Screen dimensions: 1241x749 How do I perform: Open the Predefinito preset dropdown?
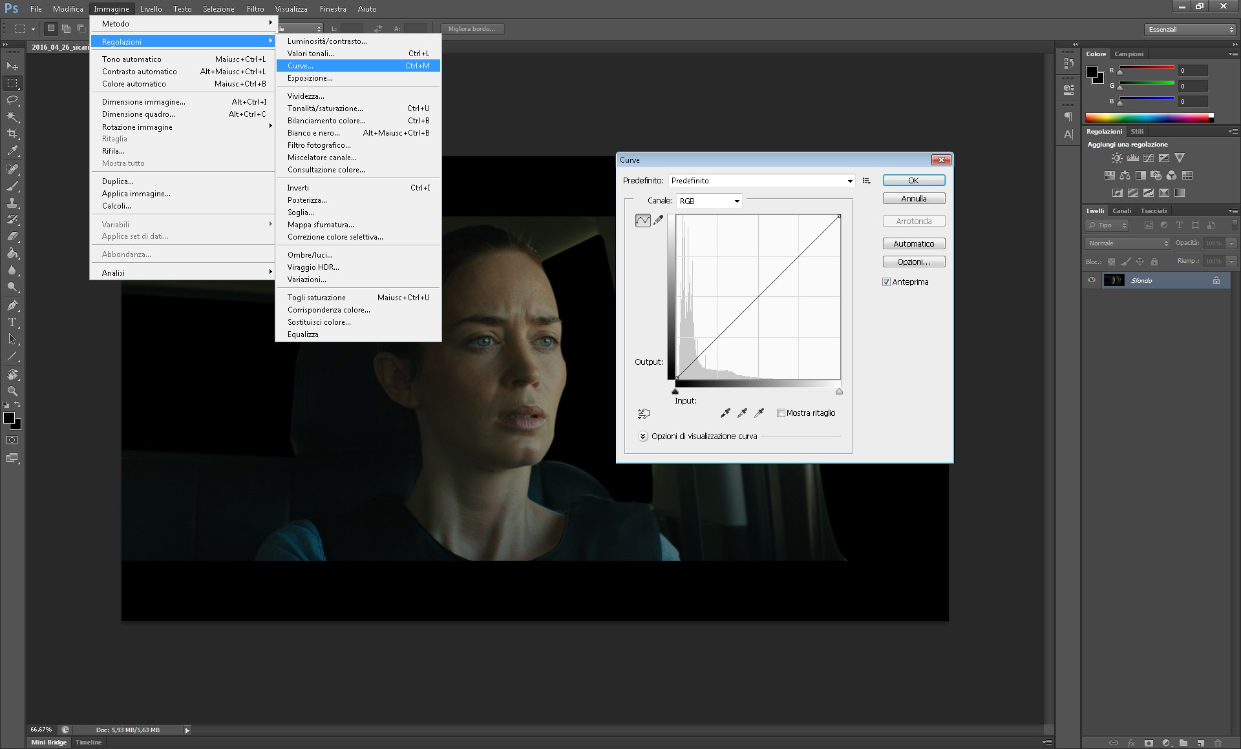pyautogui.click(x=762, y=181)
